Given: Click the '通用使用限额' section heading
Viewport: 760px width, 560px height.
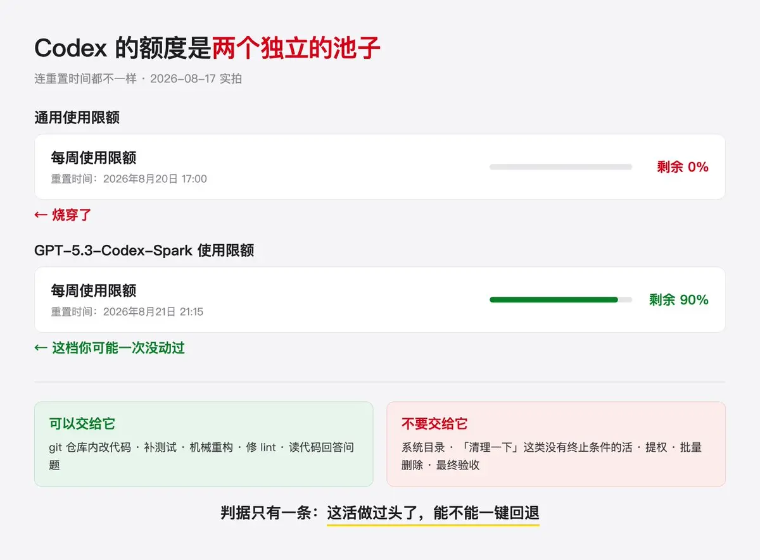Looking at the screenshot, I should pyautogui.click(x=77, y=118).
